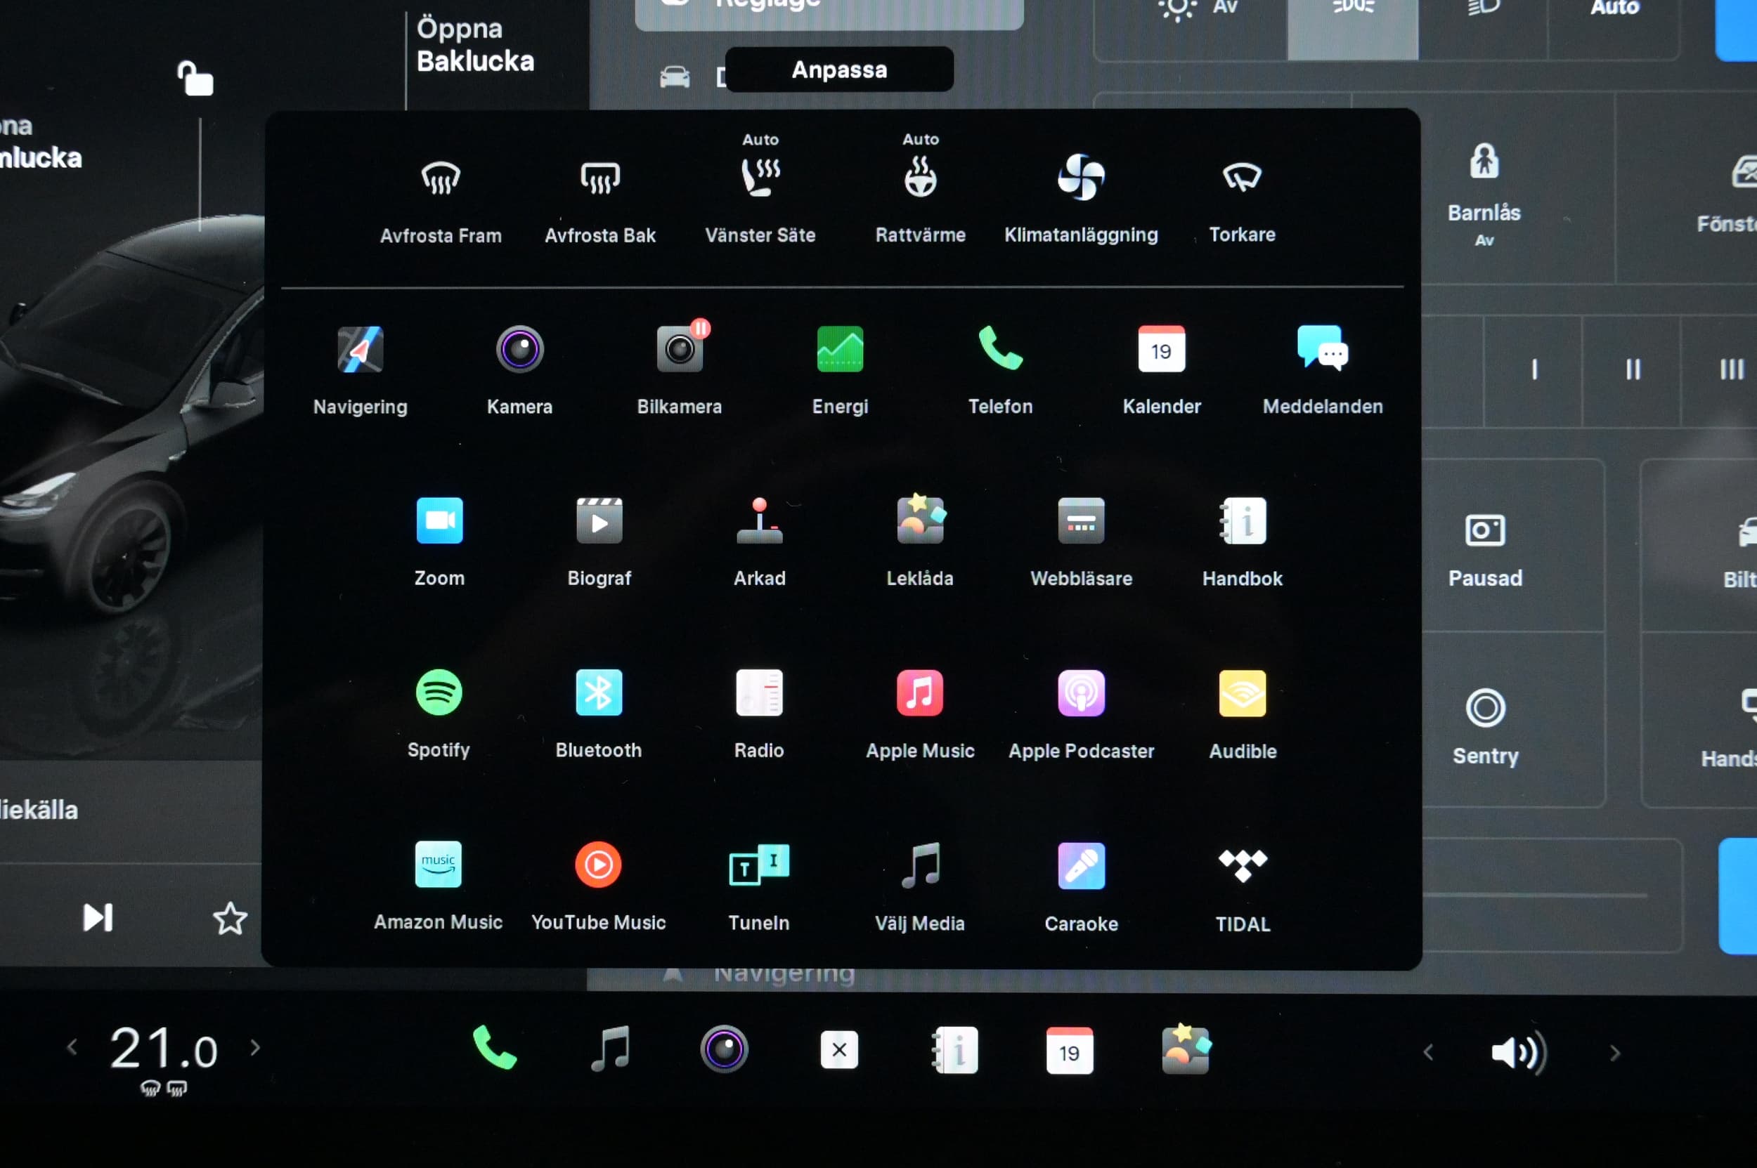Click the Anpassa button

839,70
